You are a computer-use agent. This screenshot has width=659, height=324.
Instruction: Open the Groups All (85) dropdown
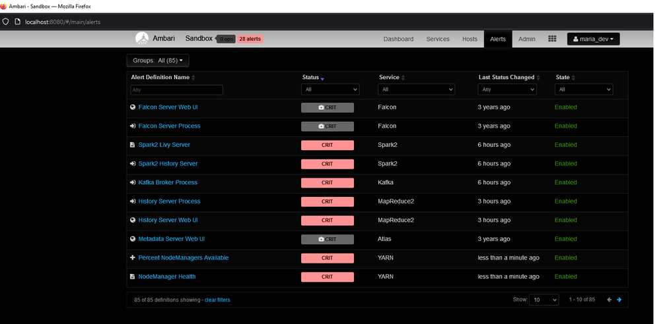click(x=158, y=61)
